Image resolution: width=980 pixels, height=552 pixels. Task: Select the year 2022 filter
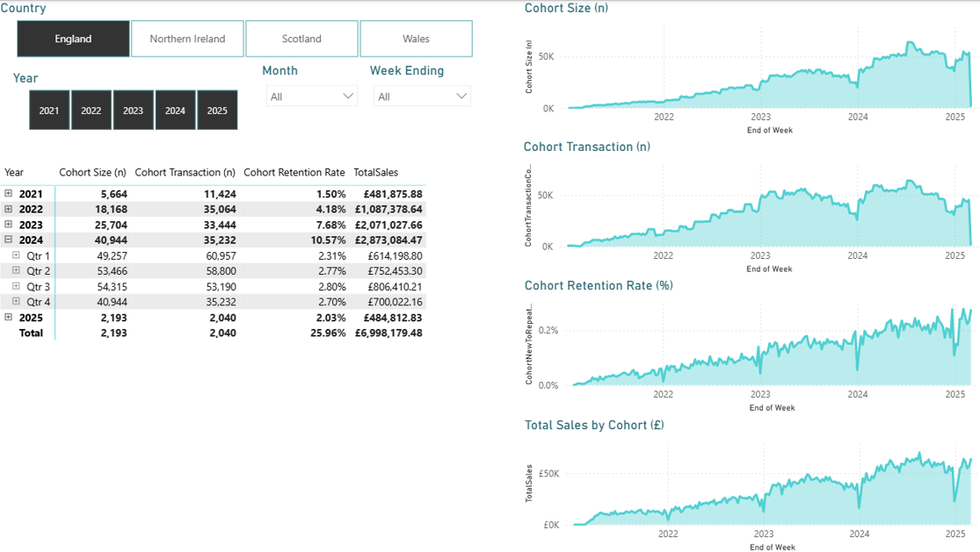[91, 109]
